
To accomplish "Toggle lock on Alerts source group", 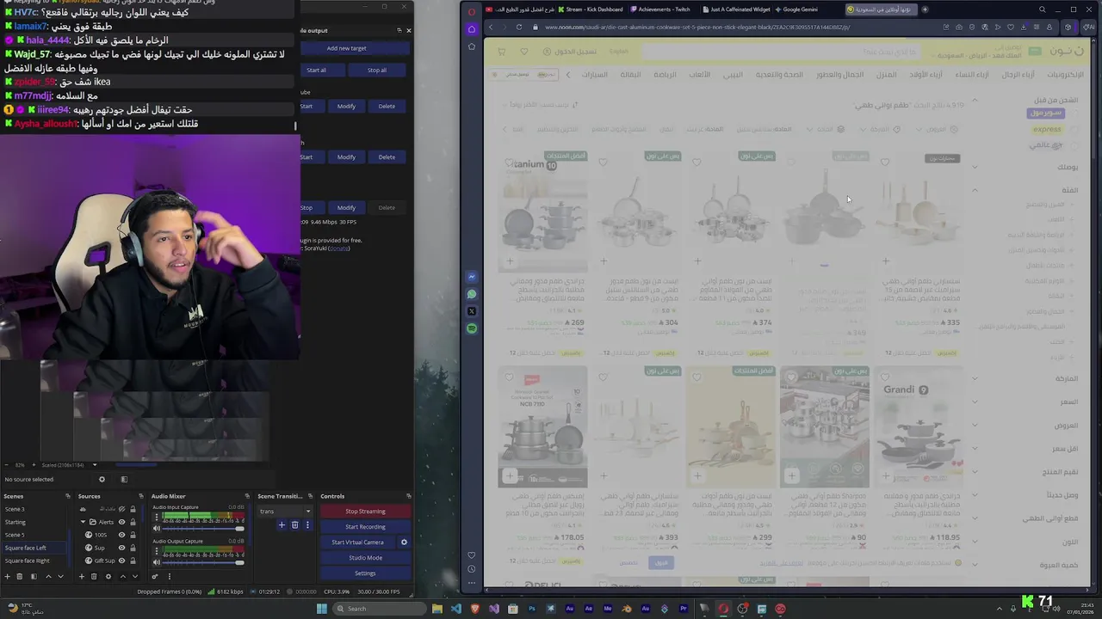I will click(133, 522).
